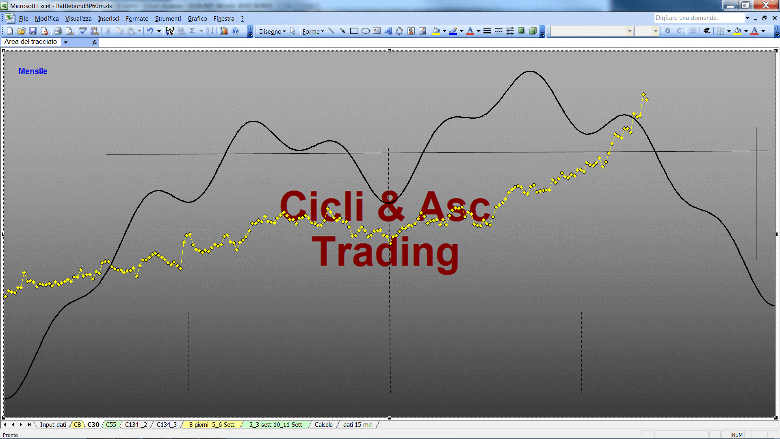The height and width of the screenshot is (439, 780).
Task: Select the Arrow drawing tool
Action: 342,31
